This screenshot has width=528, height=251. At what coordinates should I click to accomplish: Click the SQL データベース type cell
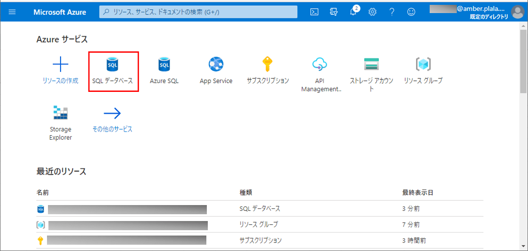click(x=260, y=208)
